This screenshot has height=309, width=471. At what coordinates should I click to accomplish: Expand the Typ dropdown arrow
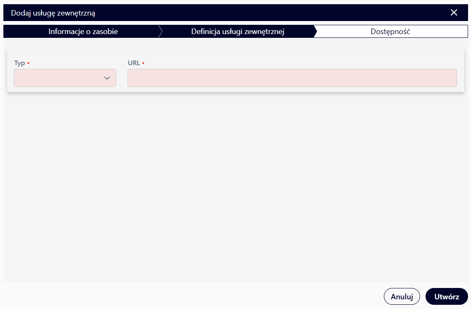[x=107, y=78]
